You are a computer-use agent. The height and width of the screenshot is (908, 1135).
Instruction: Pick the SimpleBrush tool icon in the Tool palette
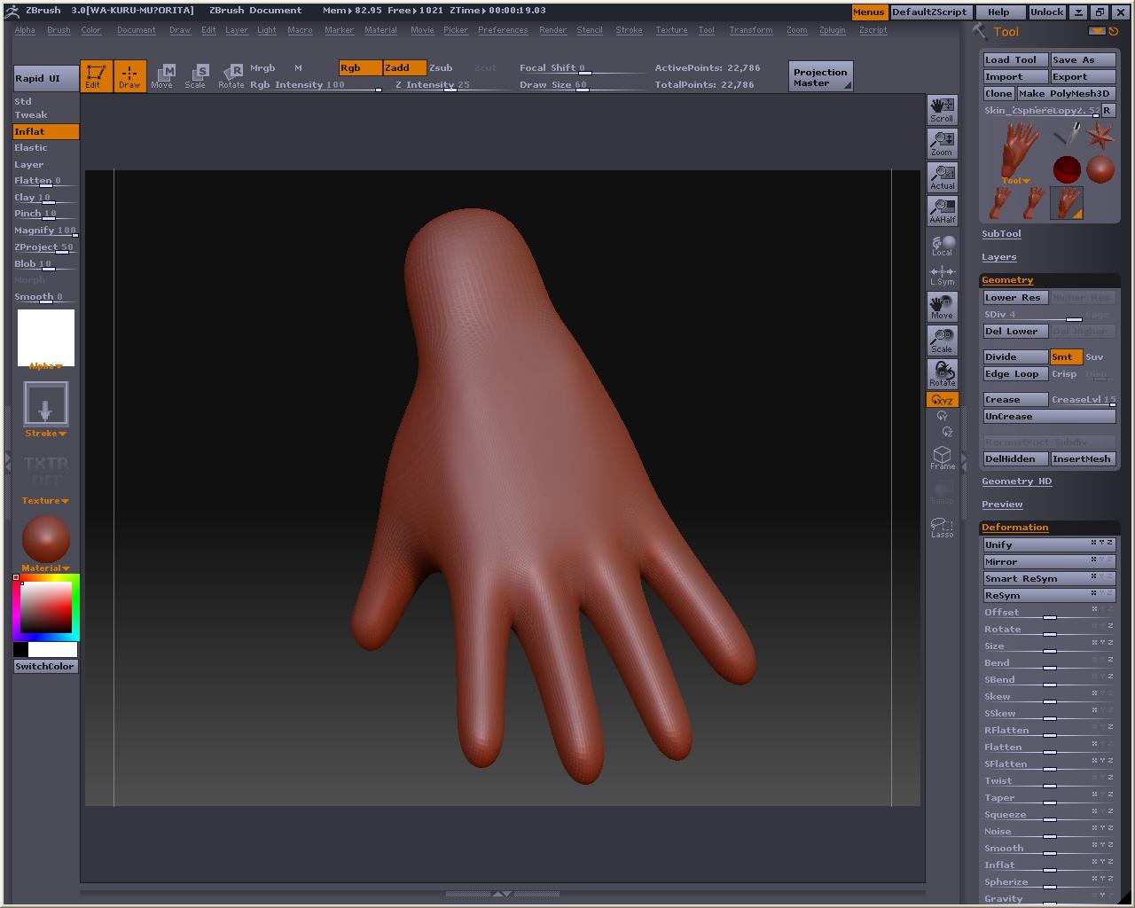coord(1067,135)
